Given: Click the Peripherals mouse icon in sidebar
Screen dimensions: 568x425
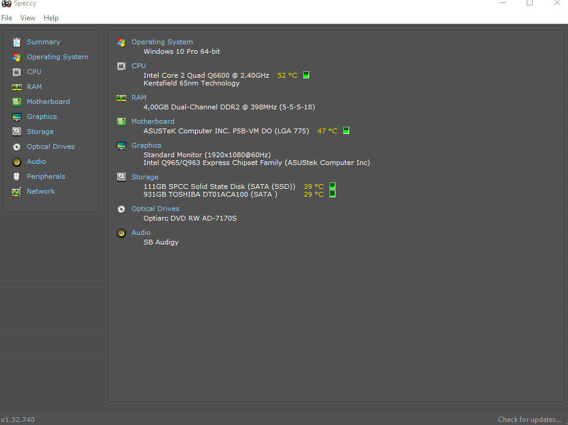Looking at the screenshot, I should 17,177.
